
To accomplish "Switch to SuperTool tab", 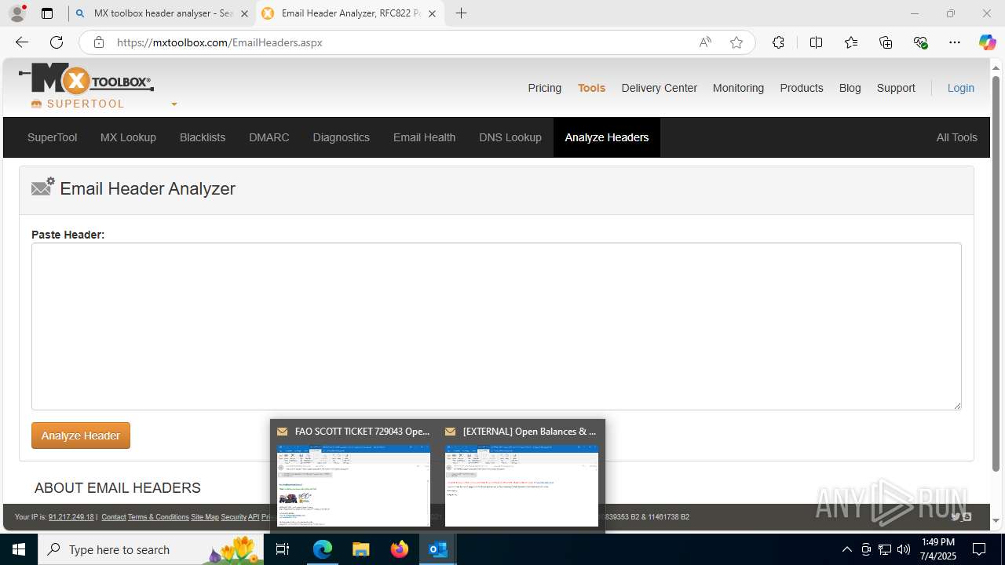I will coord(52,137).
